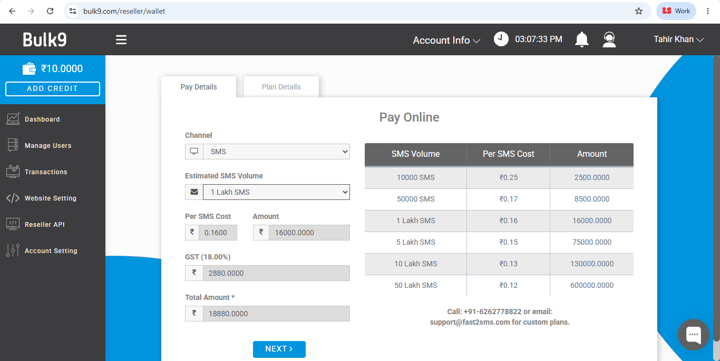This screenshot has height=361, width=720.
Task: Switch to the Pay Details tab
Action: pos(199,87)
